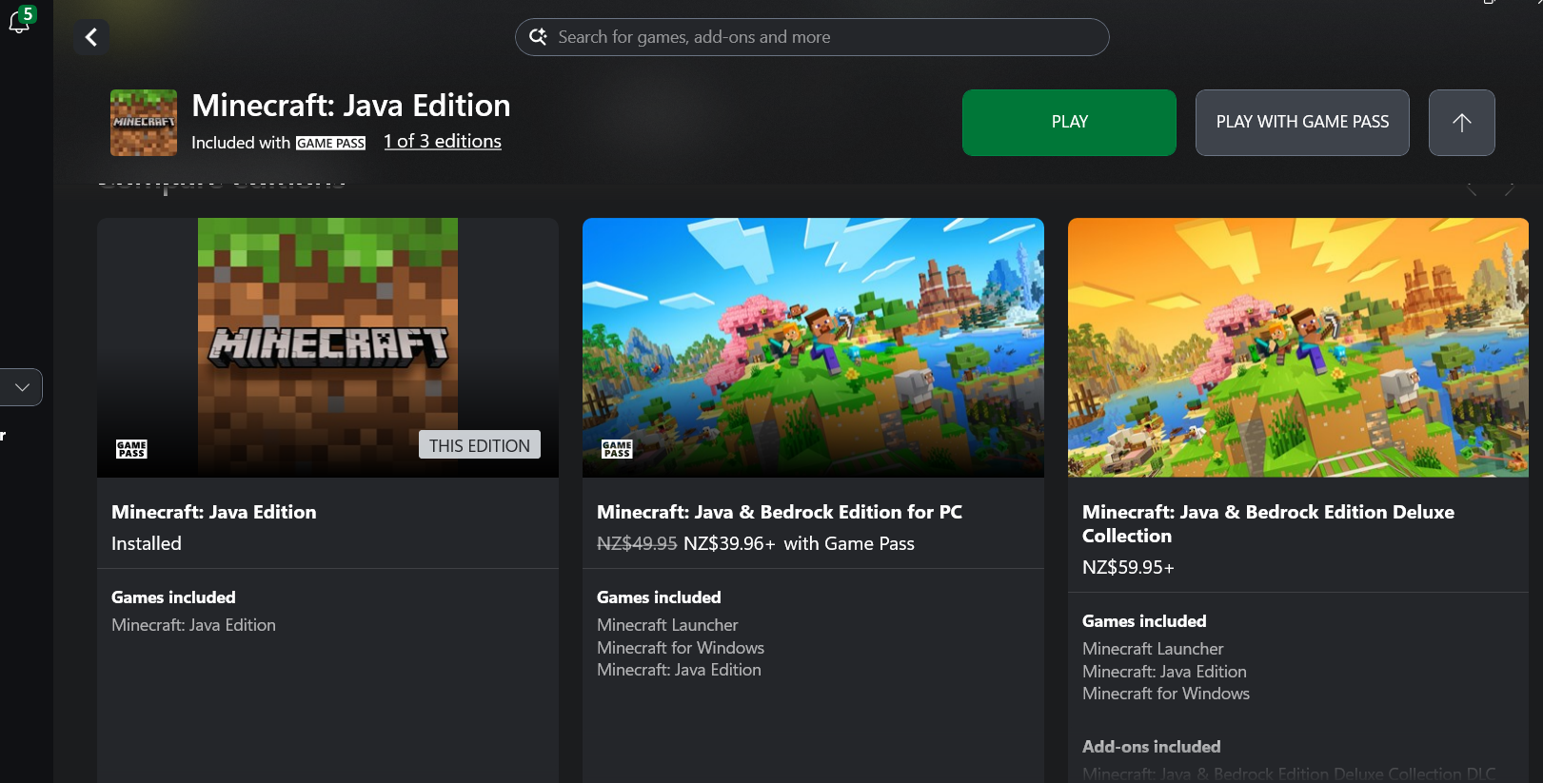Click the 'Add-ons included' heading
Image resolution: width=1543 pixels, height=783 pixels.
pos(1151,747)
